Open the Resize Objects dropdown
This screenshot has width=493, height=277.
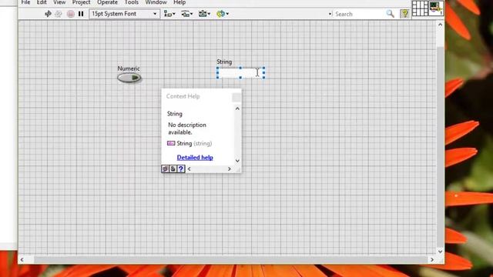tap(204, 14)
